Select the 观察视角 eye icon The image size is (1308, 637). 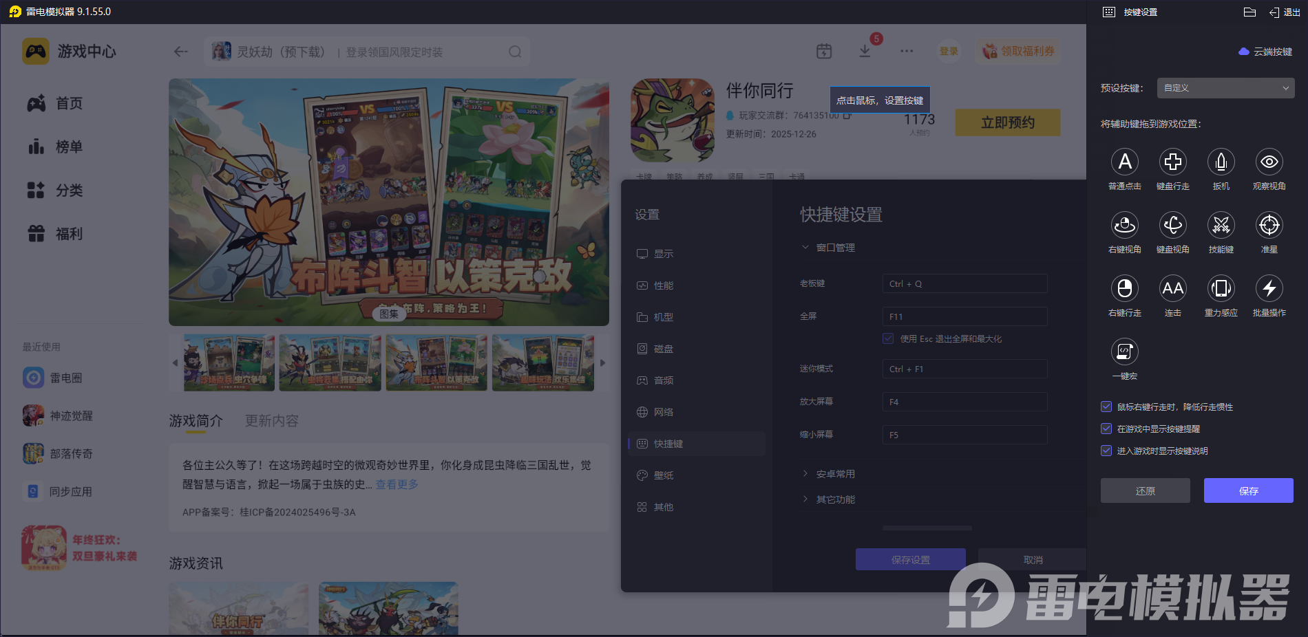[x=1269, y=162]
